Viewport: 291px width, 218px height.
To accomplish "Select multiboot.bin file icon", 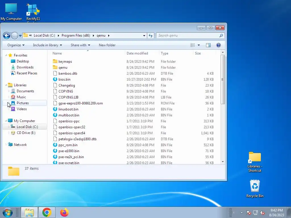I will [x=55, y=115].
